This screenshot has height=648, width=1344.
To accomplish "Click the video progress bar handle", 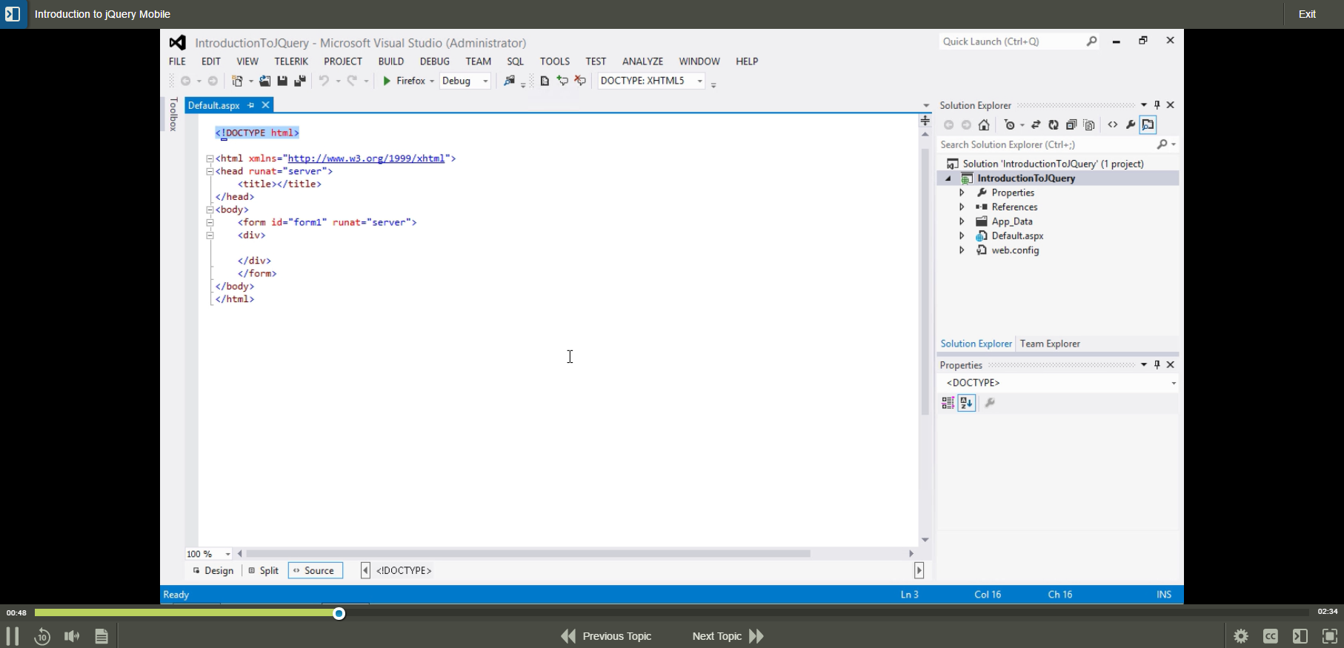I will pos(339,613).
